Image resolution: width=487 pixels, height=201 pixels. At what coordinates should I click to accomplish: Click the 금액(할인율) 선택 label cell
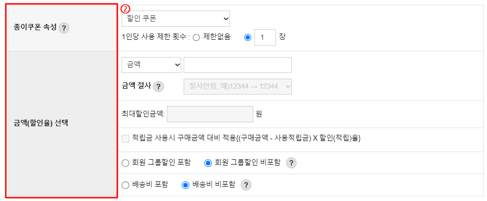click(62, 124)
